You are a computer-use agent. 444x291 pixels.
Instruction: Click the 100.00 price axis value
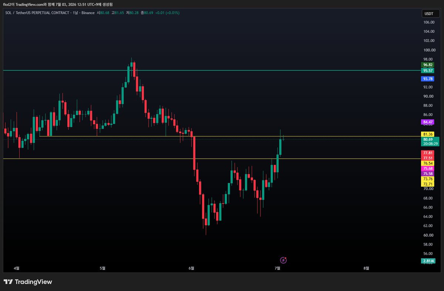[429, 50]
